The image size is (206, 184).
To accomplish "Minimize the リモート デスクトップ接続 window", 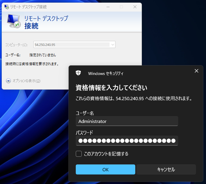I will pos(108,7).
